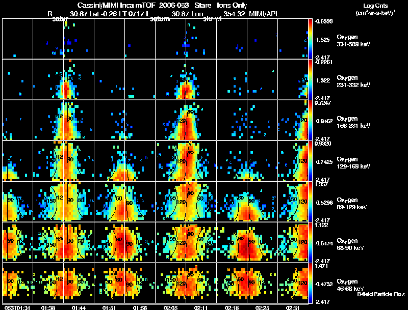
Task: Click the time axis label '01:58'
Action: coord(140,308)
